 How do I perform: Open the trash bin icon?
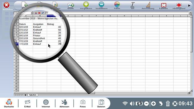point(168,103)
